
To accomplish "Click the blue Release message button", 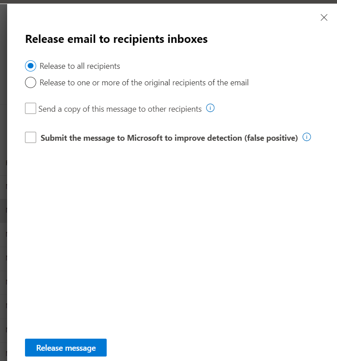I will [66, 348].
